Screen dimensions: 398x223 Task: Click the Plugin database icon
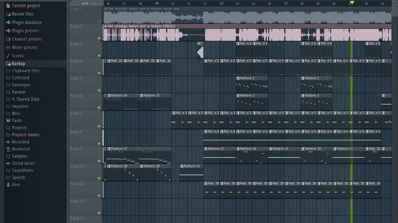[x=8, y=22]
